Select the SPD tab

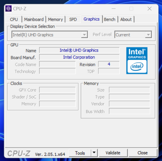[73, 20]
